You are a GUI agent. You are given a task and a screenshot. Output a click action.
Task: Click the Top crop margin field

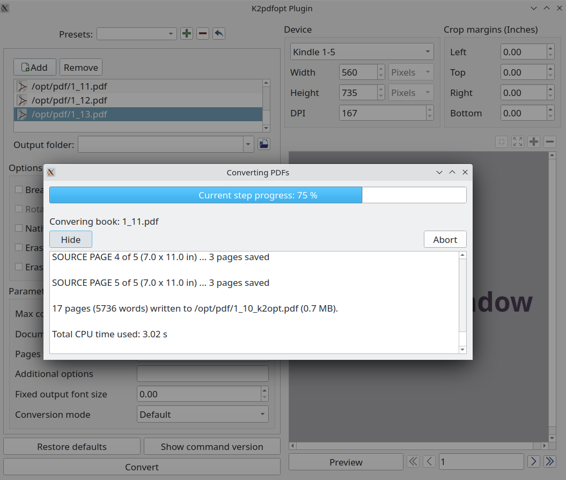524,72
